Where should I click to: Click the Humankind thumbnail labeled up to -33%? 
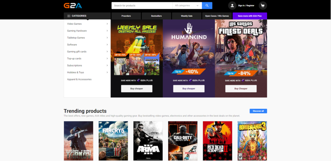click(137, 65)
